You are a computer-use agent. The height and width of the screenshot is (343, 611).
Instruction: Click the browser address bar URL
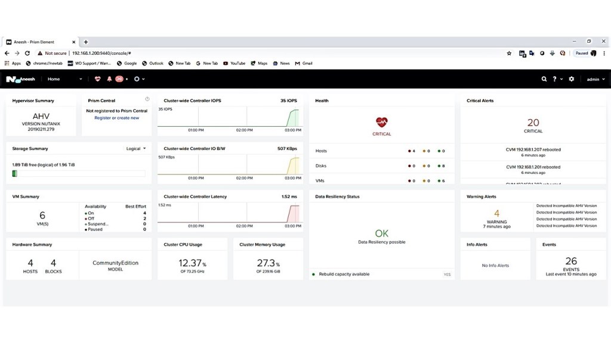101,53
